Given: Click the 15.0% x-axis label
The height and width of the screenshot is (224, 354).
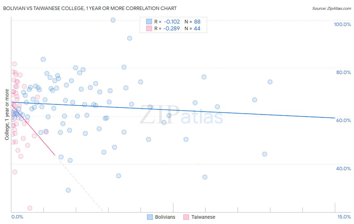Looking at the screenshot, I should (x=344, y=217).
